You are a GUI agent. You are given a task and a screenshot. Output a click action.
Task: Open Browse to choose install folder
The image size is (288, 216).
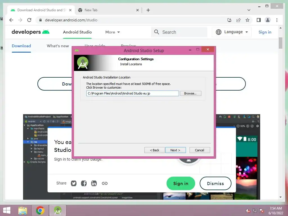click(x=190, y=93)
